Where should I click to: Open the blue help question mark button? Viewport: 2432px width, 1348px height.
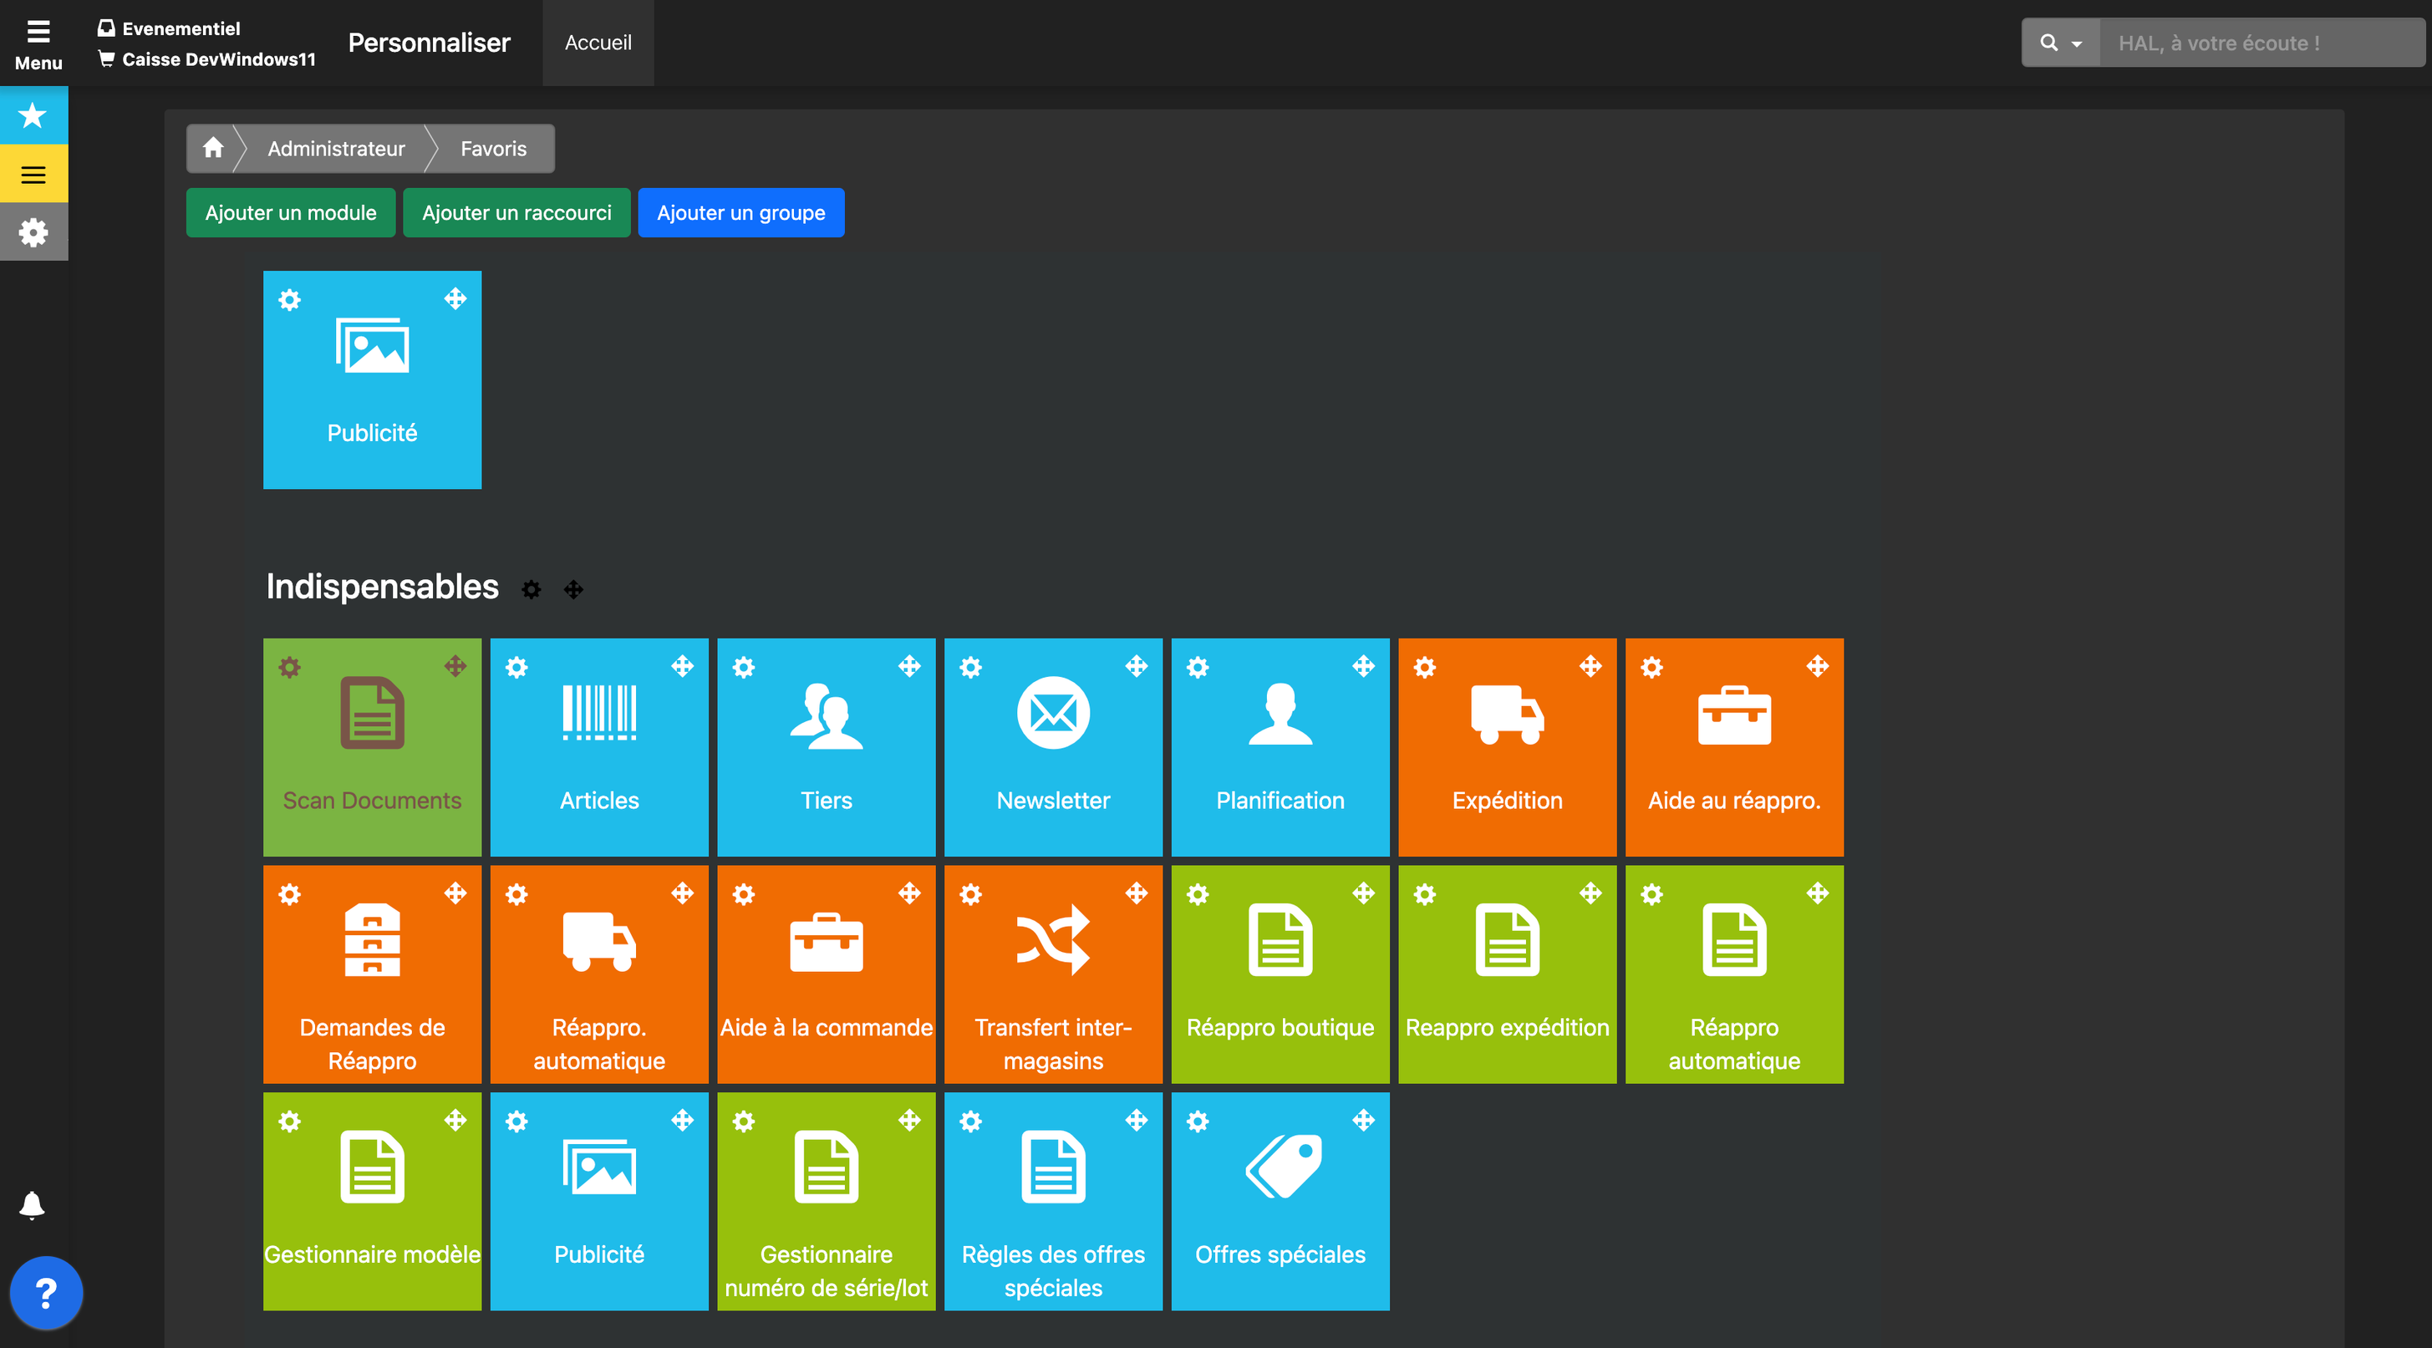pyautogui.click(x=45, y=1292)
